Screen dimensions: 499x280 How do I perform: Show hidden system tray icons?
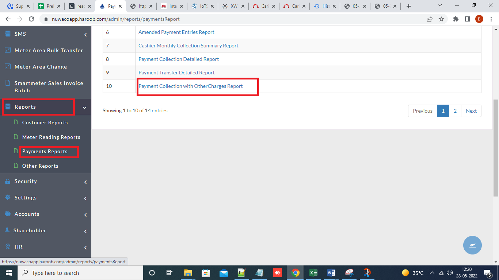(x=432, y=273)
